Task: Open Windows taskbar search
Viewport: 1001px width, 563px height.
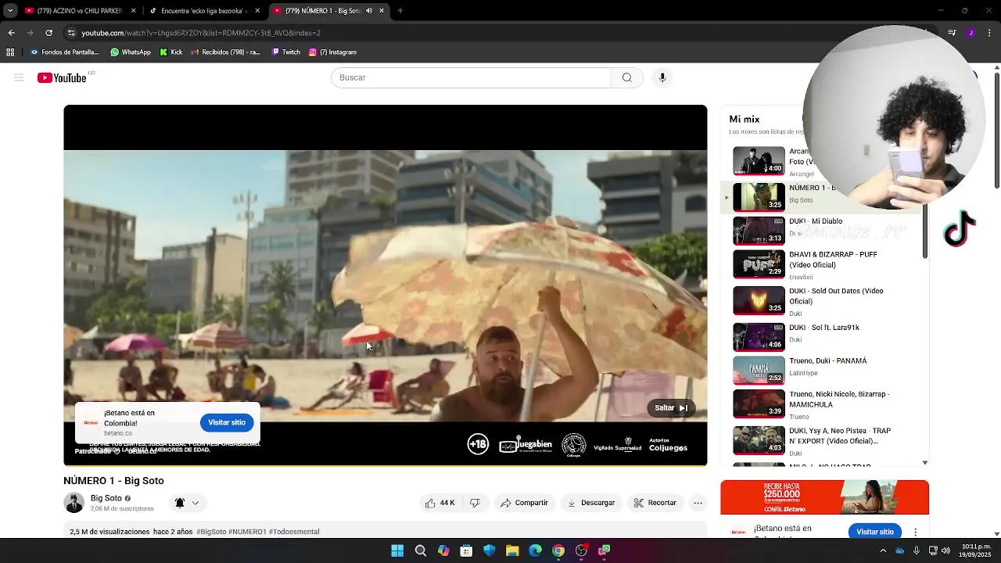Action: (420, 550)
